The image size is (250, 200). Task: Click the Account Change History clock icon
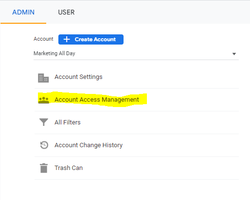(x=44, y=145)
